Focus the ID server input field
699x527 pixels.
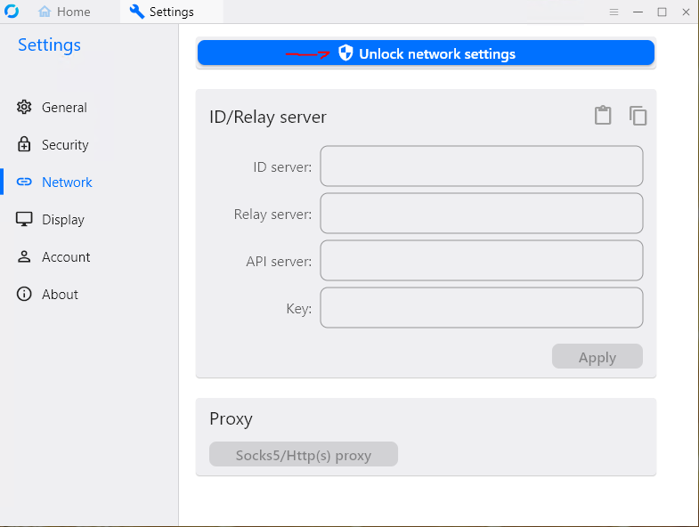coord(481,166)
